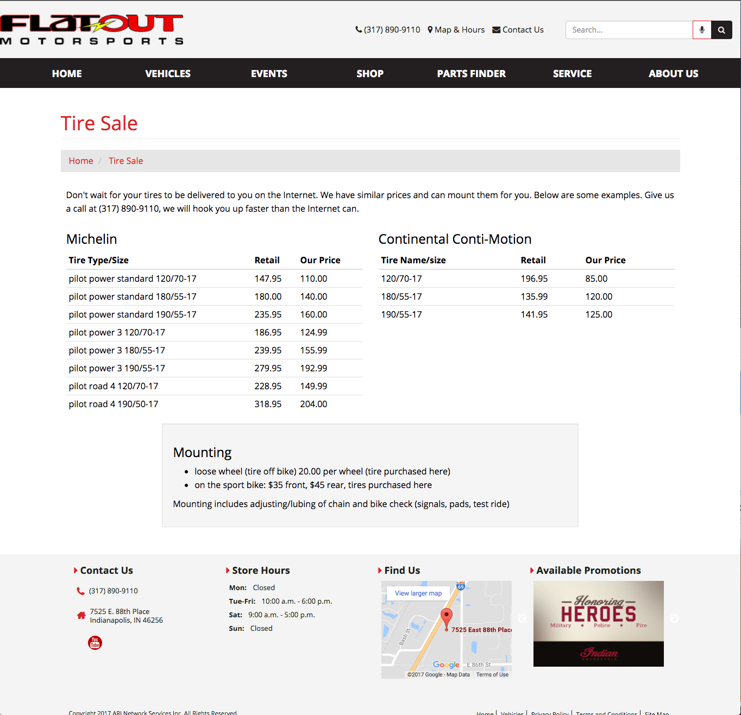Click map Terms of Use link
The height and width of the screenshot is (715, 741).
click(x=492, y=675)
